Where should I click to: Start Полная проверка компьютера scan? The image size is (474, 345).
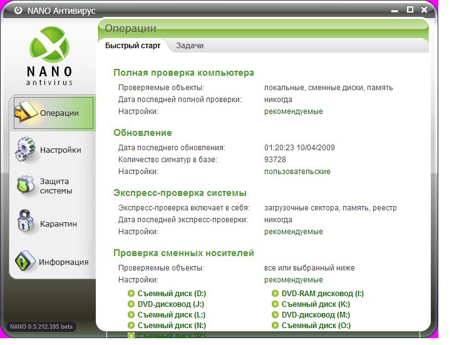183,73
